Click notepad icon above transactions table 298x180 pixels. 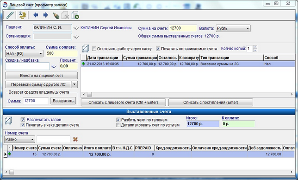tap(86, 48)
